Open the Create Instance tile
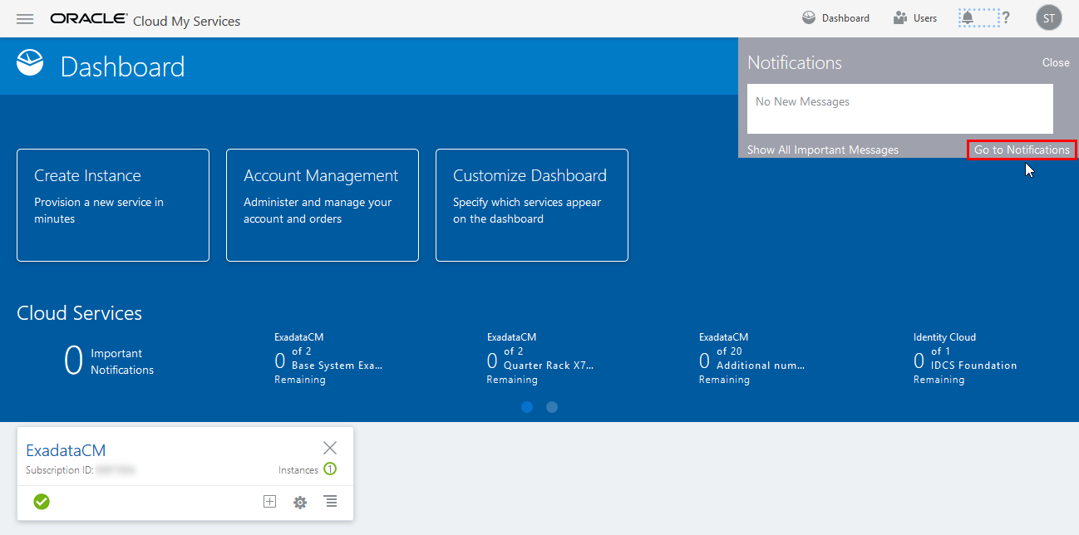This screenshot has width=1079, height=535. pyautogui.click(x=113, y=205)
